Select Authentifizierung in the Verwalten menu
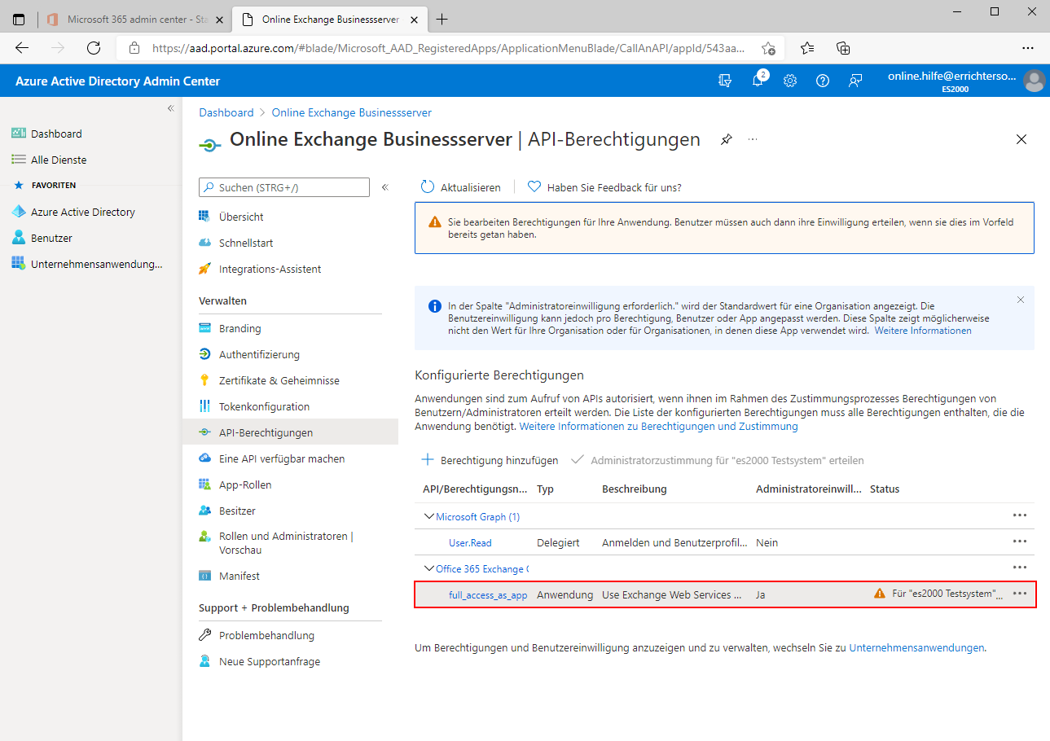Screen dimensions: 1050x741 pyautogui.click(x=259, y=354)
